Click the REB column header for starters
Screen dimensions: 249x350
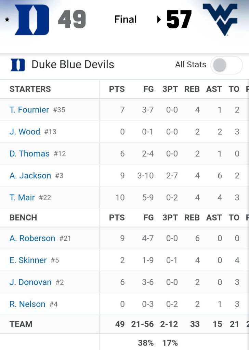(192, 89)
